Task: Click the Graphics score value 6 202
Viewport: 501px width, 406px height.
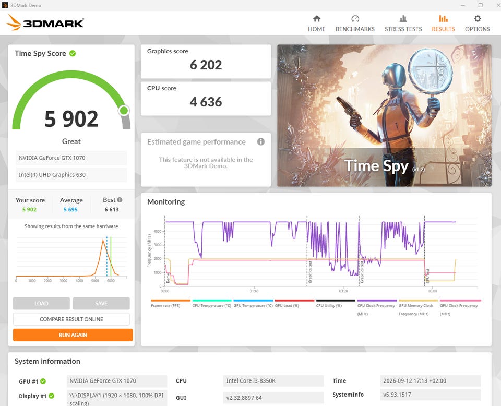Action: (x=206, y=65)
